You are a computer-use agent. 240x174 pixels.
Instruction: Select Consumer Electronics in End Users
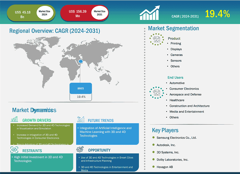tap(184, 89)
